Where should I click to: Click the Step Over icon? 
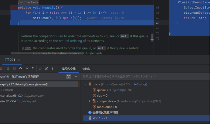click(x=21, y=69)
